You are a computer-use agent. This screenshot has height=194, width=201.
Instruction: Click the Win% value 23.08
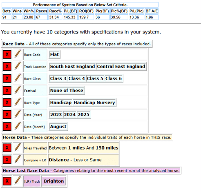pos(29,17)
